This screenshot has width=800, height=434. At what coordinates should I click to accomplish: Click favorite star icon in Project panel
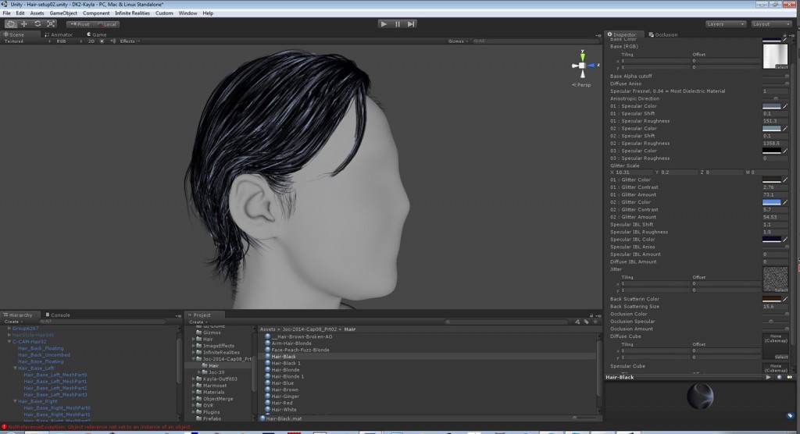point(595,322)
